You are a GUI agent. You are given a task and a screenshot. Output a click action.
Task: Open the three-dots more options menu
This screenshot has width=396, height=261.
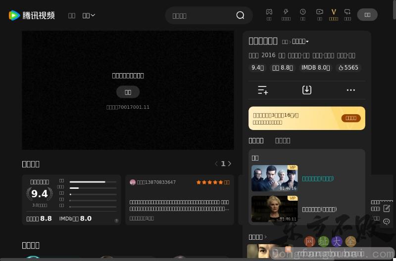[351, 90]
